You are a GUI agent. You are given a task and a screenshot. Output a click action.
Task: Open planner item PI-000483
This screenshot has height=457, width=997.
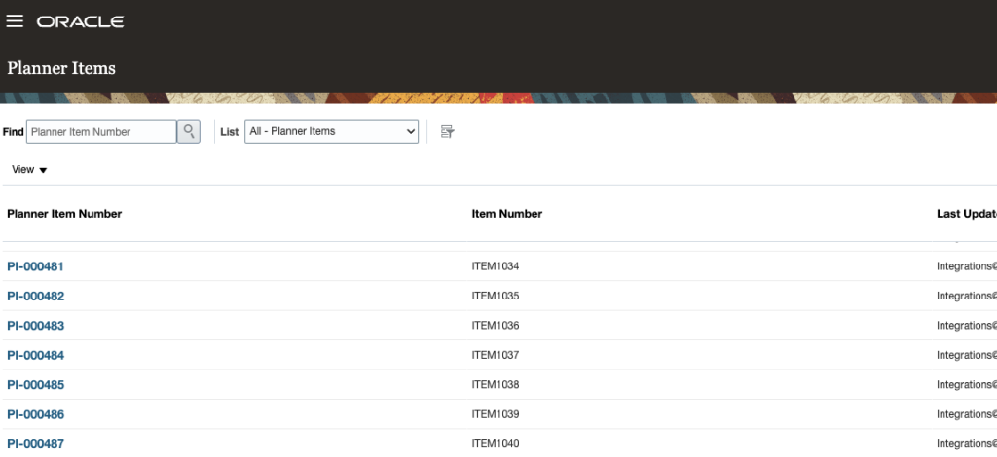(36, 326)
